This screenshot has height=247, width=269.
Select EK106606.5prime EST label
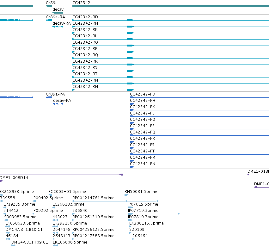70,243
